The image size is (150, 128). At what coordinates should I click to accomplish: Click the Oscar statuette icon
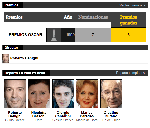(54, 35)
